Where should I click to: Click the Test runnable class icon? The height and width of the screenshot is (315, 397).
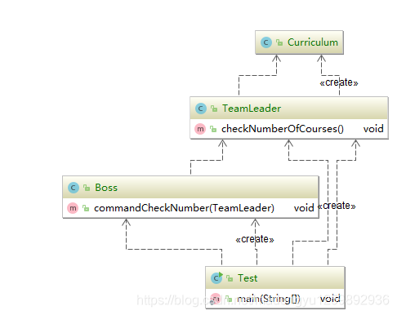pos(216,278)
